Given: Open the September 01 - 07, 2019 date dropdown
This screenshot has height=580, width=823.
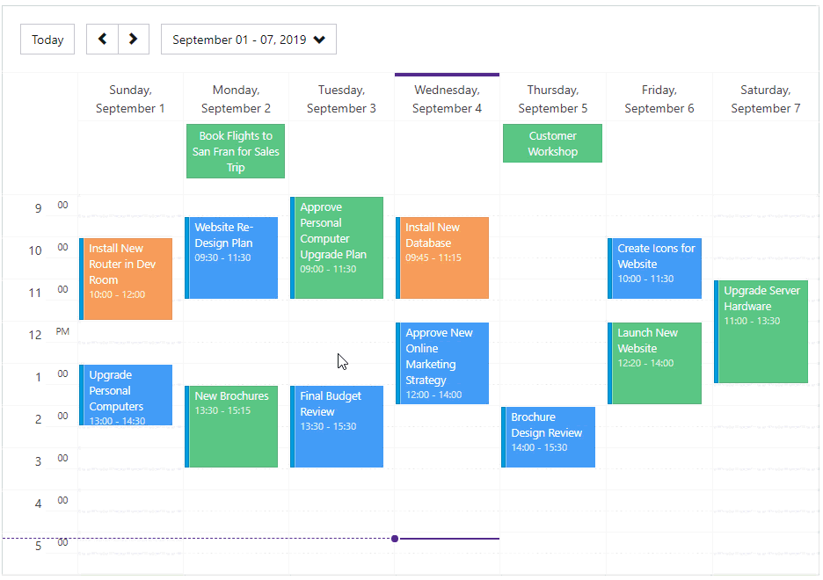Looking at the screenshot, I should [x=248, y=40].
